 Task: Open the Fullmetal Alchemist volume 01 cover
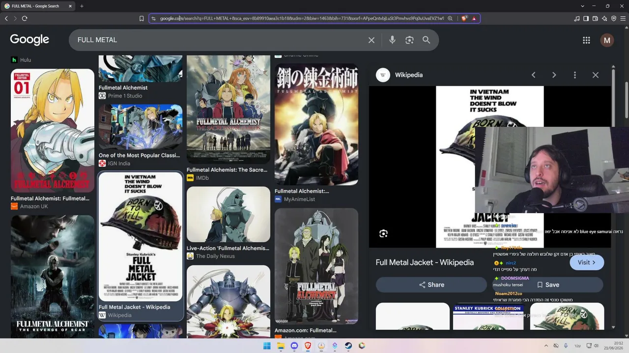53,130
